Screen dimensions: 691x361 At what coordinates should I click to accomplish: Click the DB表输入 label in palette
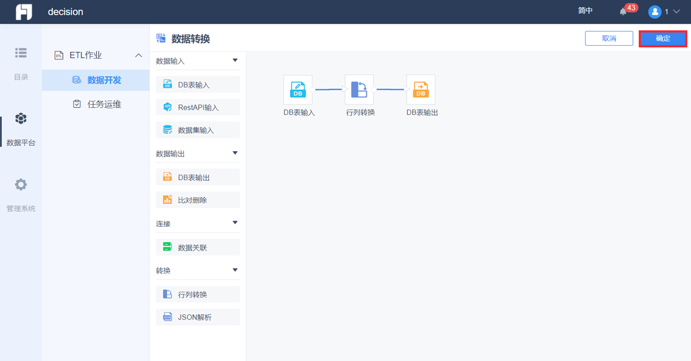pos(194,85)
